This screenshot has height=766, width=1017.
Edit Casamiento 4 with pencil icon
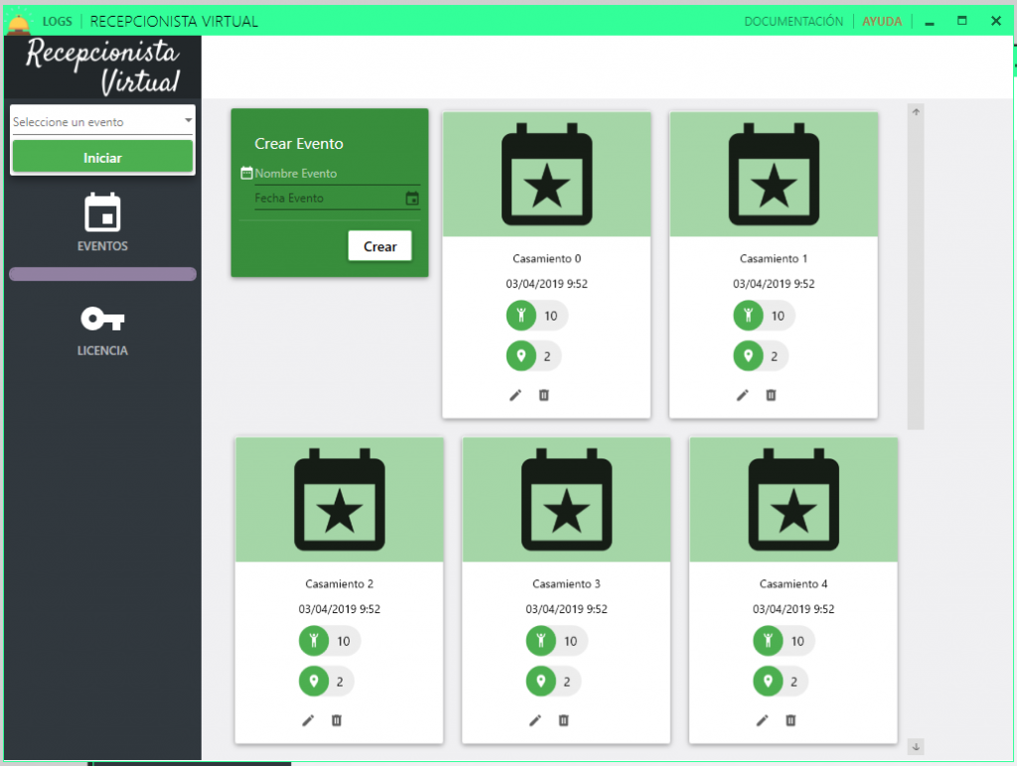pos(762,720)
